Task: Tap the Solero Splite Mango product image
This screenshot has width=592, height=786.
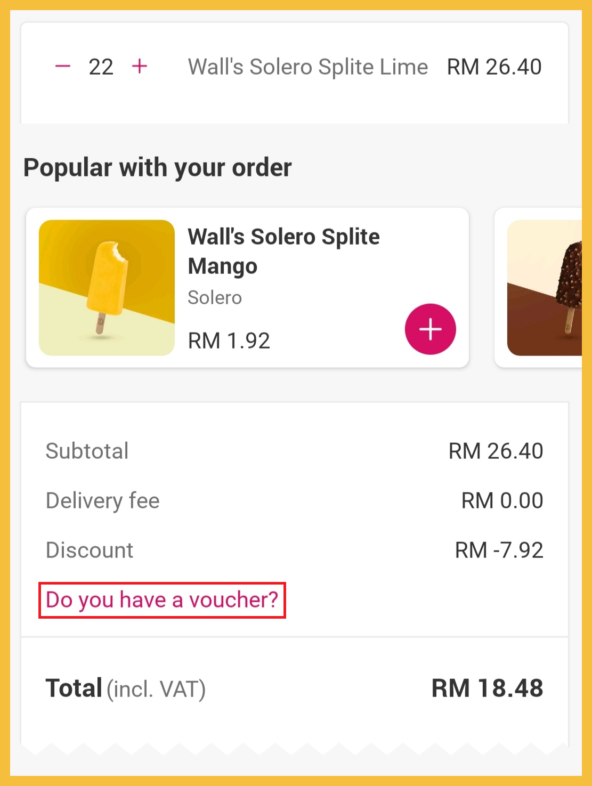Action: [107, 288]
